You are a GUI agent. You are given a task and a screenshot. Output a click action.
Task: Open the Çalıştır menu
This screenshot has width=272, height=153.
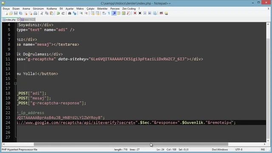pos(91,8)
